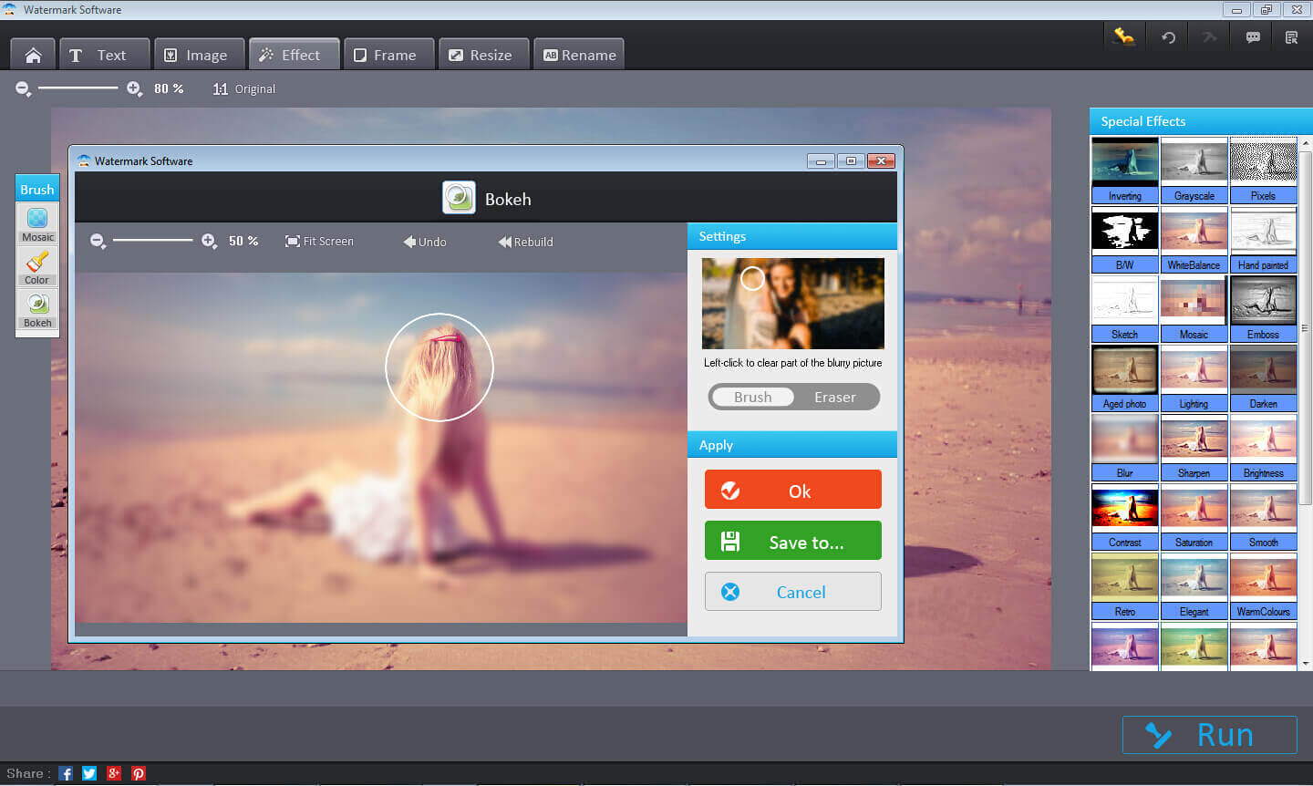Open the Resize tab
Image resolution: width=1313 pixels, height=786 pixels.
(481, 55)
